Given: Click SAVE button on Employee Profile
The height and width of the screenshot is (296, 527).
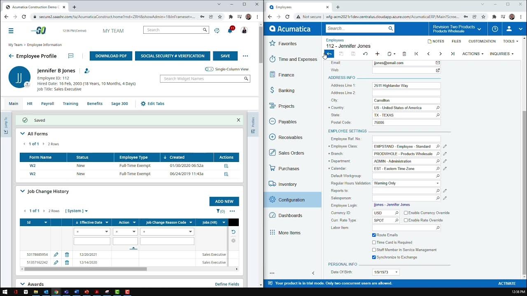Looking at the screenshot, I should [x=225, y=56].
